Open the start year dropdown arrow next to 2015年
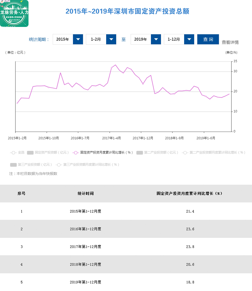This screenshot has height=291, width=252. [78, 39]
